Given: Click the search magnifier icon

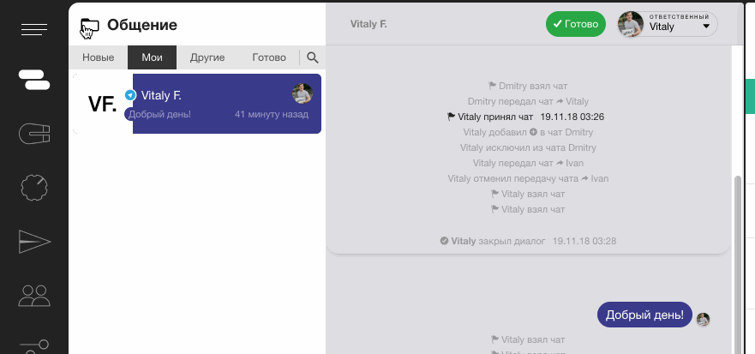Looking at the screenshot, I should click(312, 58).
